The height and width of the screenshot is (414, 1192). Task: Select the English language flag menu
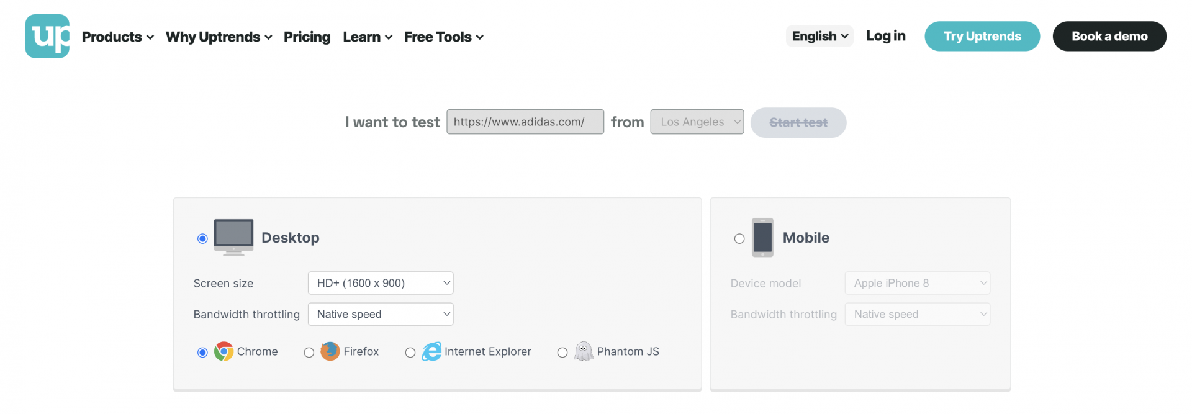click(x=819, y=36)
